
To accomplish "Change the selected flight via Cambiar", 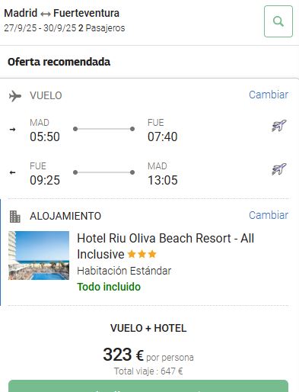I will (x=269, y=95).
